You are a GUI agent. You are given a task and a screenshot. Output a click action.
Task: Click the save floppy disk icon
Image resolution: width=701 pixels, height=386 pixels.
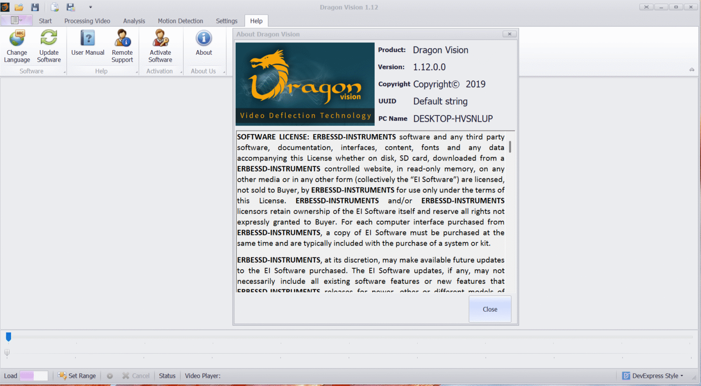(35, 7)
